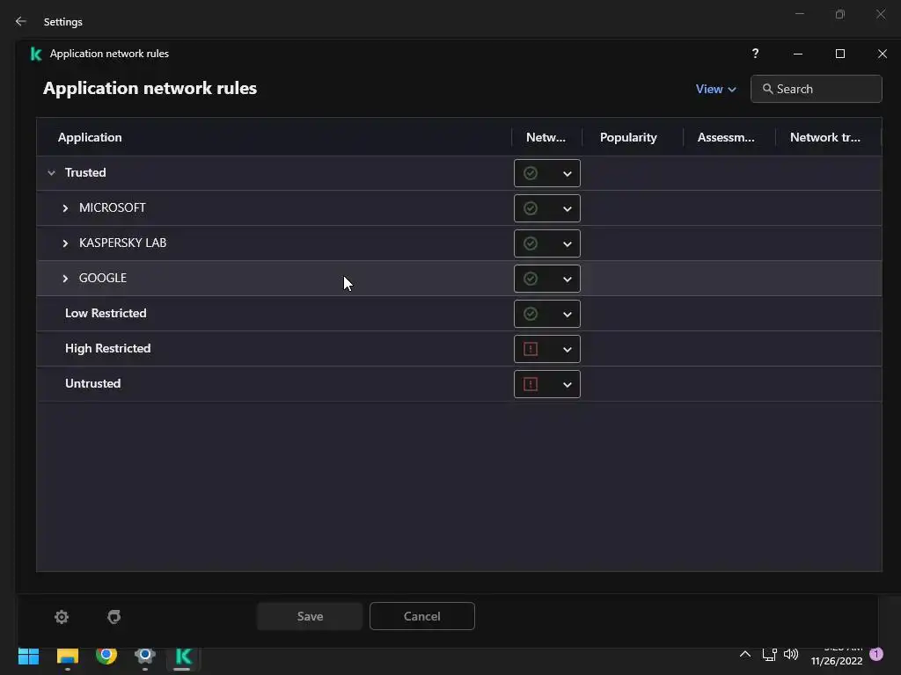Viewport: 901px width, 675px height.
Task: Open the Windows Start button
Action: pos(28,656)
